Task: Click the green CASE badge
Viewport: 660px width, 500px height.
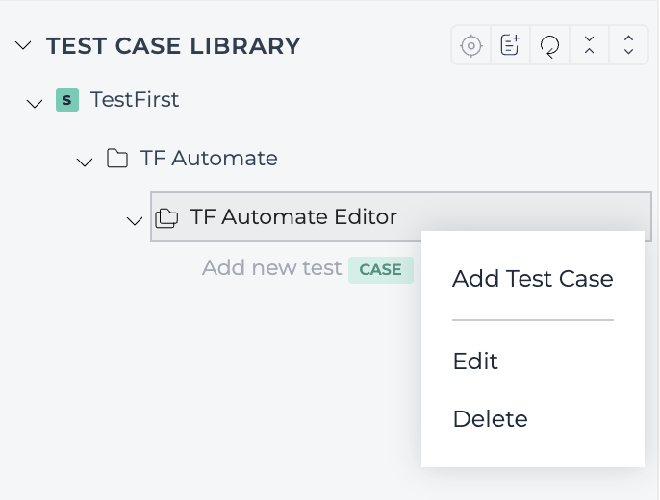Action: coord(381,269)
